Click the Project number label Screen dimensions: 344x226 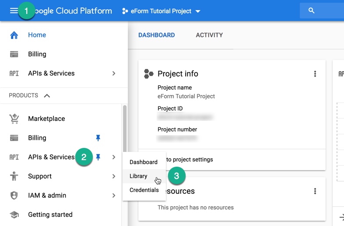177,130
